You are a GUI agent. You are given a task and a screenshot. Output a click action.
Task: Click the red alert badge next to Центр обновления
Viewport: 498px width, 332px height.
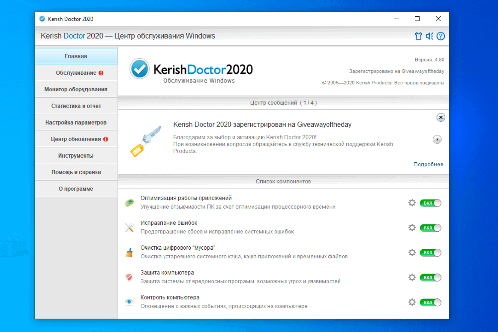coord(106,139)
